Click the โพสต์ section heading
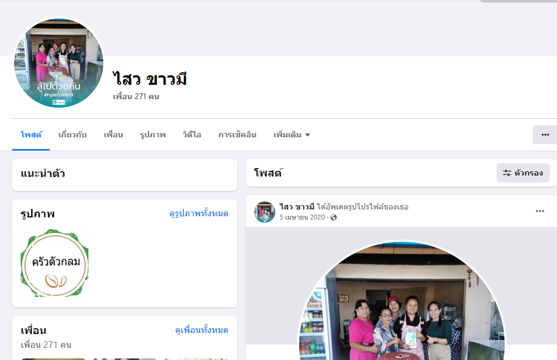The height and width of the screenshot is (360, 557). [x=268, y=173]
